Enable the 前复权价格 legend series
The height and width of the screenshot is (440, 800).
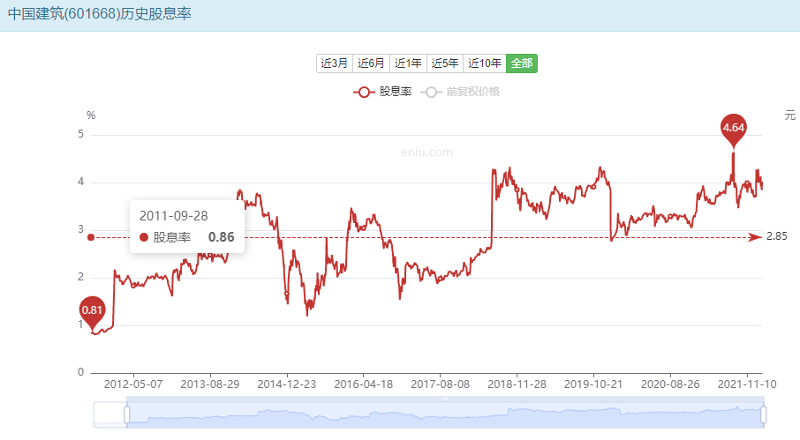460,92
